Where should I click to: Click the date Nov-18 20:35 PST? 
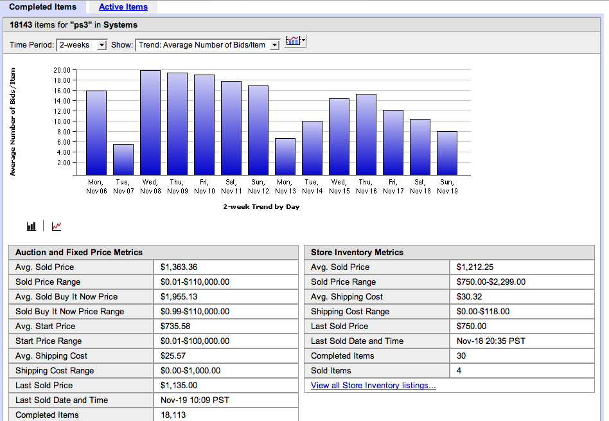[x=491, y=341]
